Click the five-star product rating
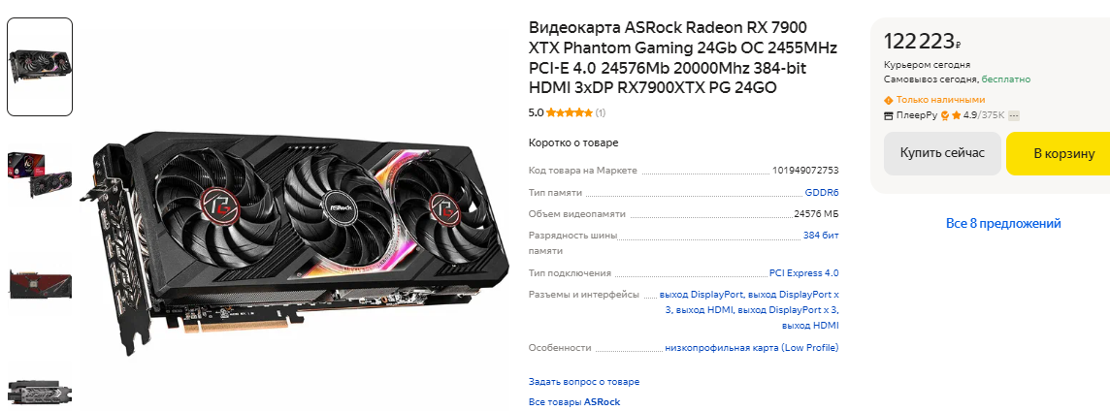Screen dimensions: 1110x411 tap(570, 112)
